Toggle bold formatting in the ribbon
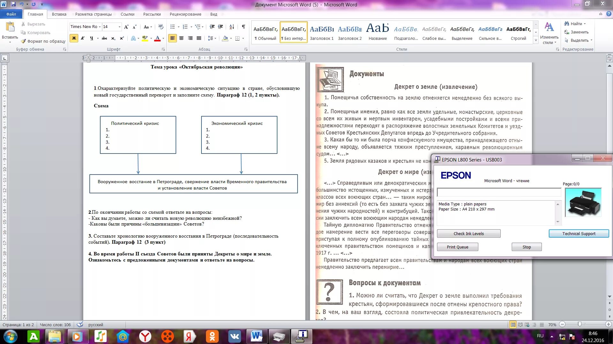 coord(74,38)
